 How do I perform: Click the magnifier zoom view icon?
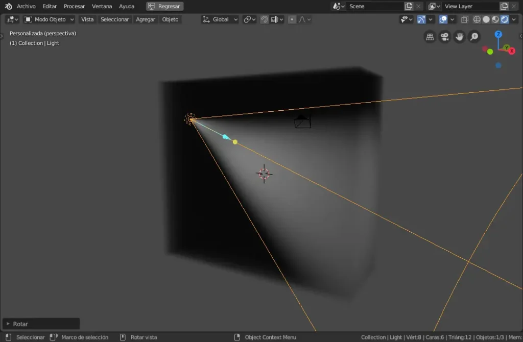474,37
